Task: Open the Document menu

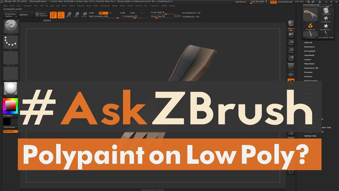Action: click(x=27, y=6)
